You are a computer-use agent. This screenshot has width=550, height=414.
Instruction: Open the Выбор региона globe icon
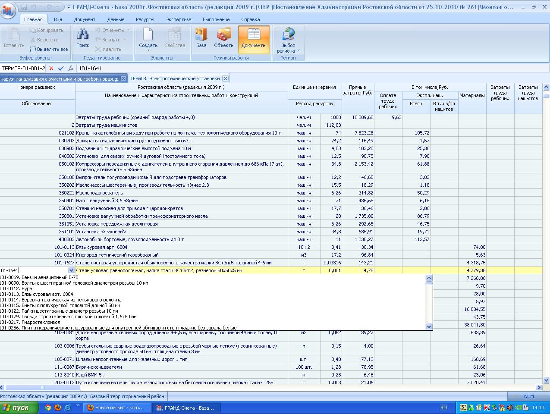(x=288, y=35)
